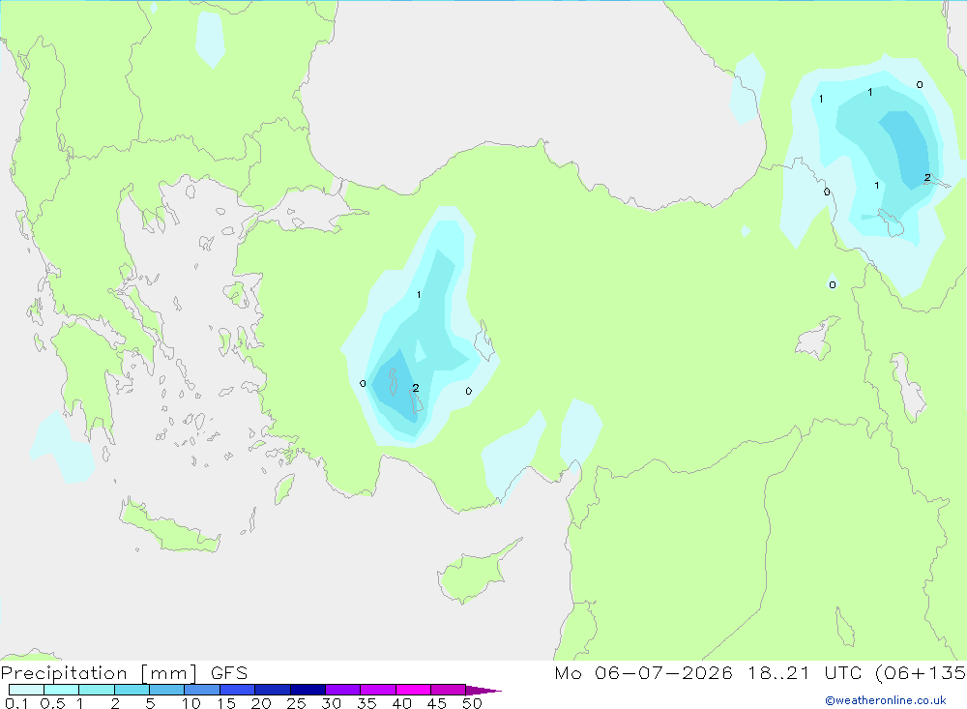Click the '35' legend scale label
967x709 pixels.
pos(366,703)
